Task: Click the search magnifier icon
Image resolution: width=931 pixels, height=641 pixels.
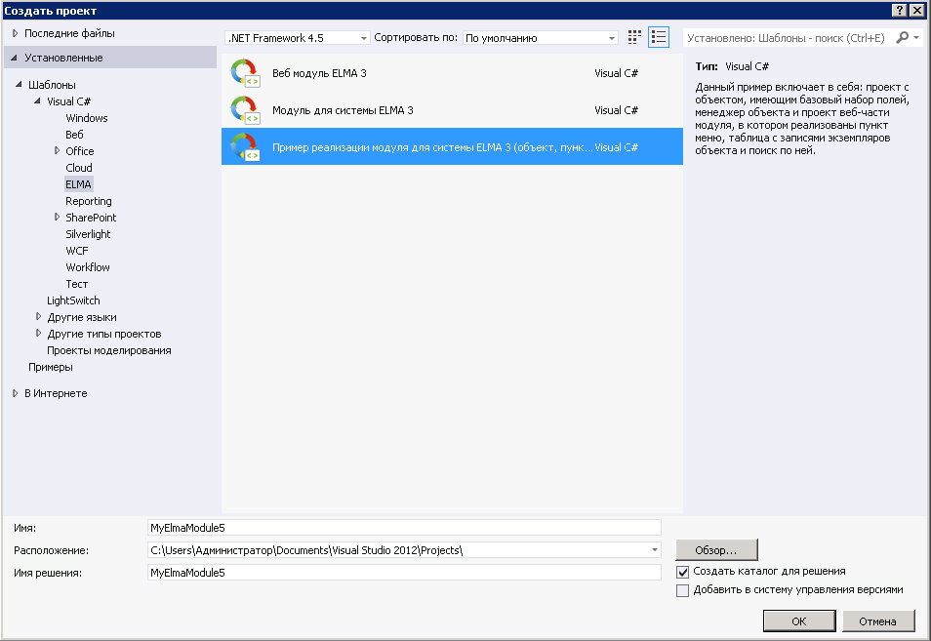Action: (903, 37)
